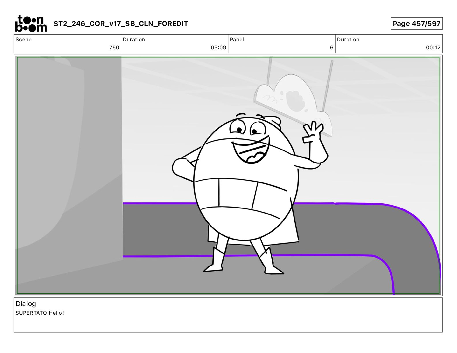
Task: Select the dialog line SUPERTATO Hello!
Action: click(40, 313)
